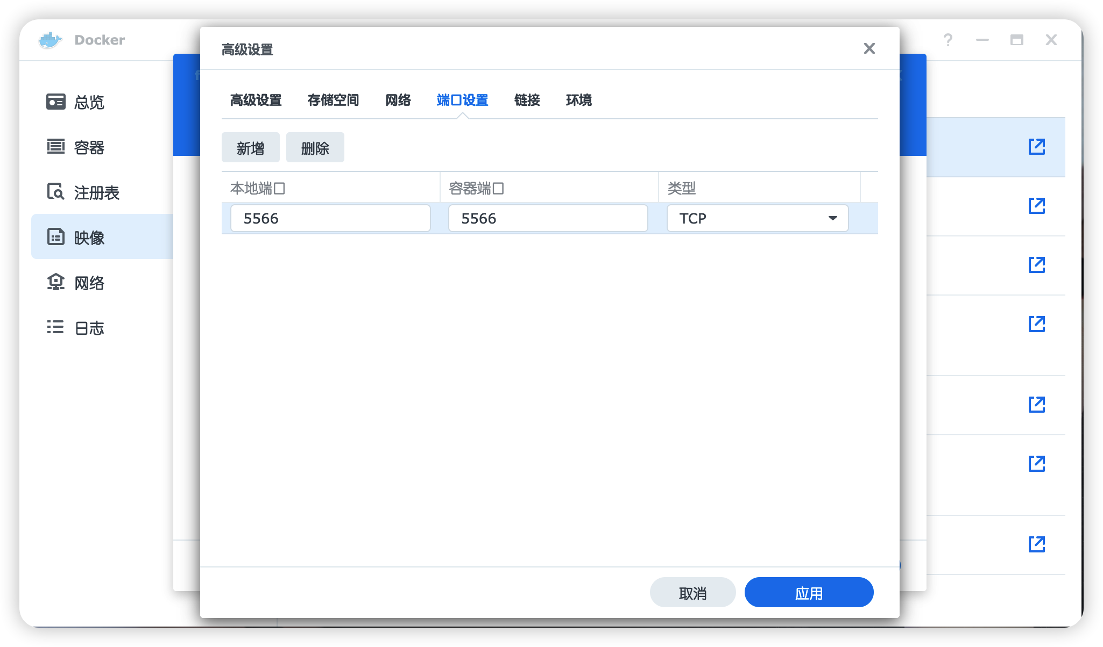Image resolution: width=1103 pixels, height=647 pixels.
Task: Click the 新增 button
Action: [251, 148]
